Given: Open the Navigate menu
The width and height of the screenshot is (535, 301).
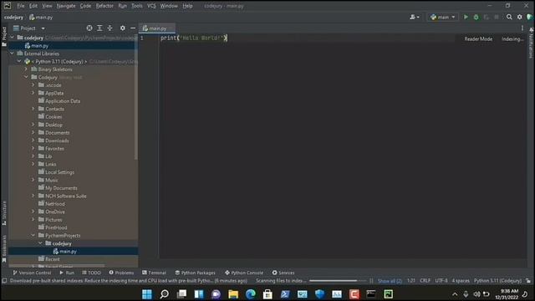Looking at the screenshot, I should tap(66, 6).
